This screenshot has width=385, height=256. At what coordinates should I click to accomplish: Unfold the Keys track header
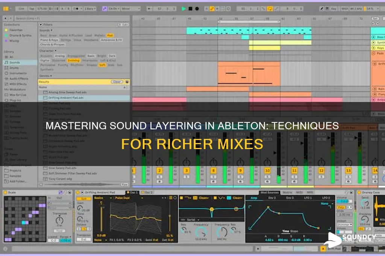(x=373, y=48)
